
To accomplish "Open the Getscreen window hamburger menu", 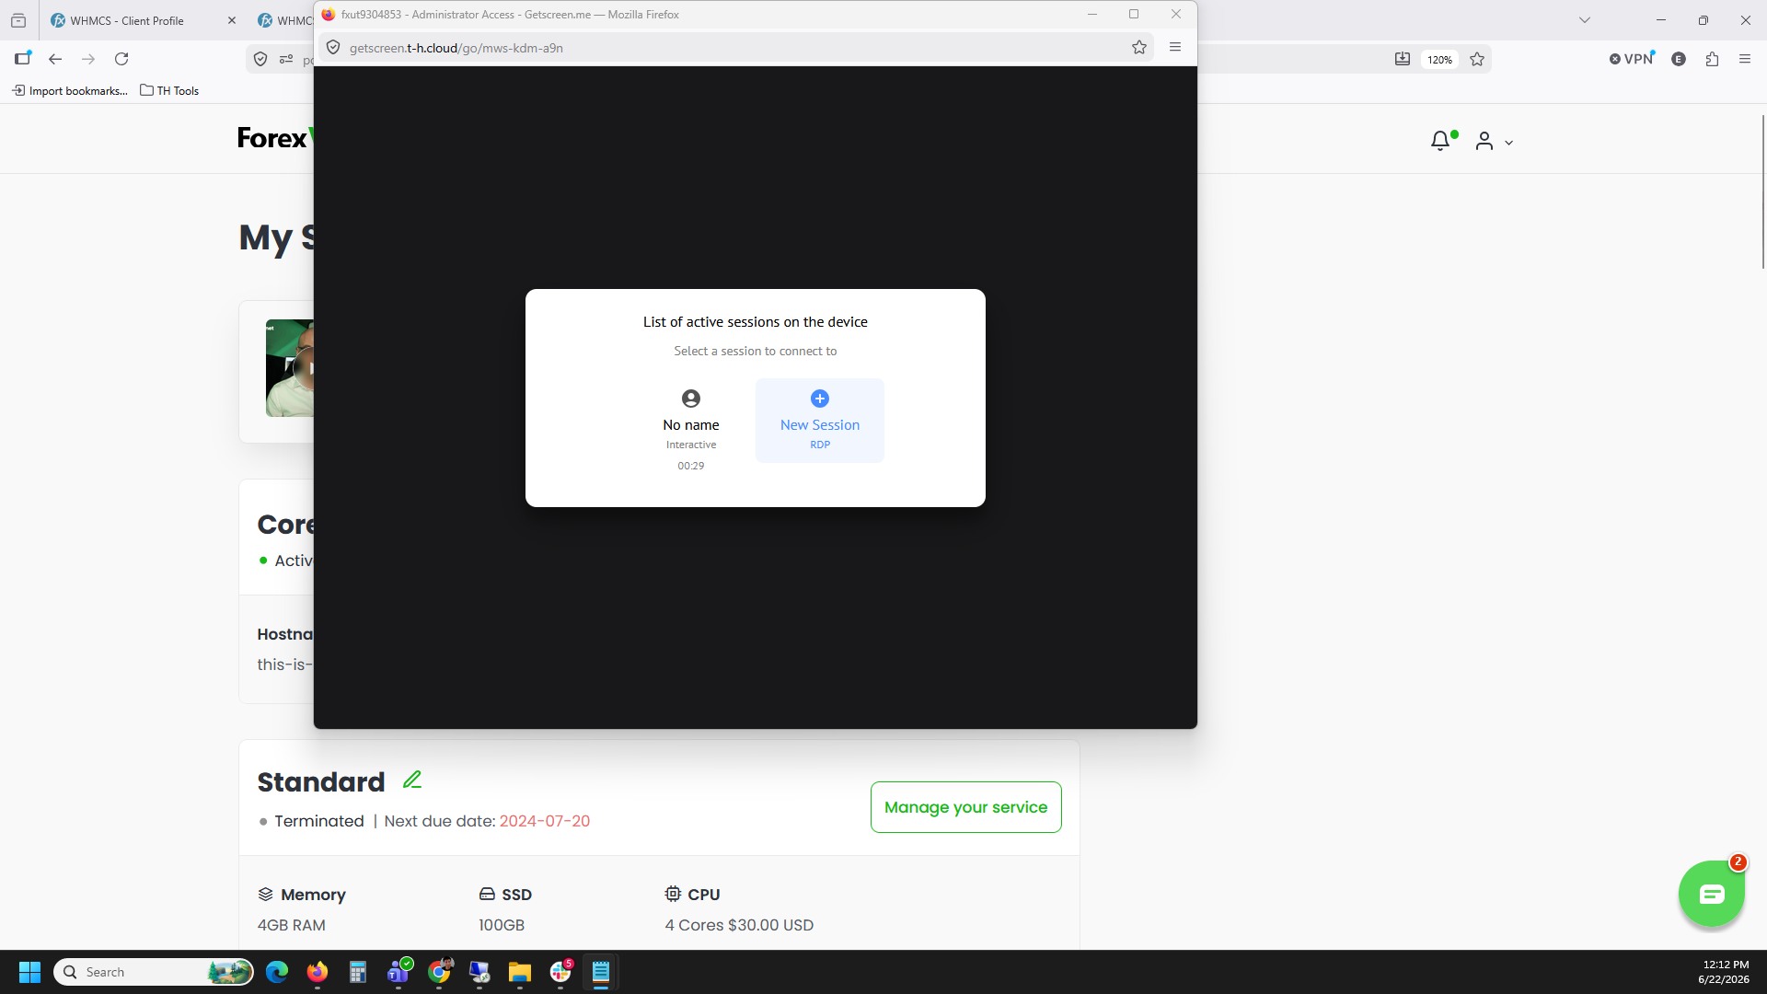I will click(1175, 47).
